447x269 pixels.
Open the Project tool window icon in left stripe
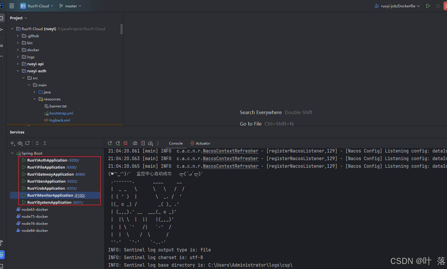click(x=1, y=18)
